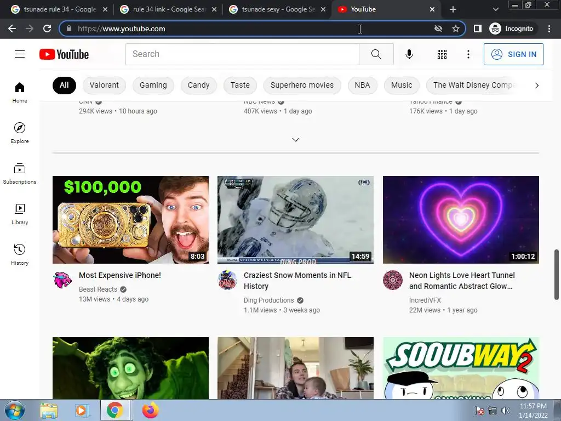This screenshot has height=421, width=561.
Task: Open the Windows Start button
Action: point(15,410)
